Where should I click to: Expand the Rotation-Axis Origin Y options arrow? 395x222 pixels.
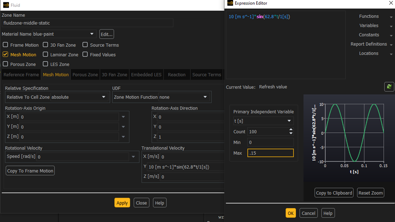(124, 127)
